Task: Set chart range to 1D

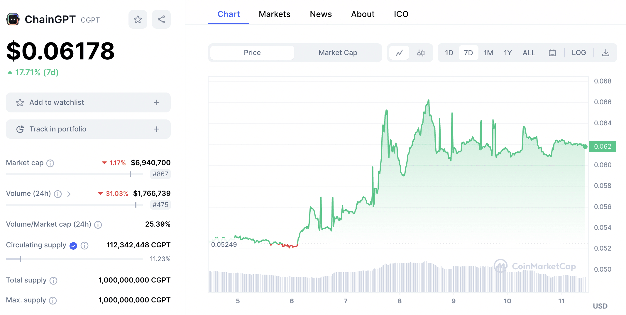Action: coord(449,53)
